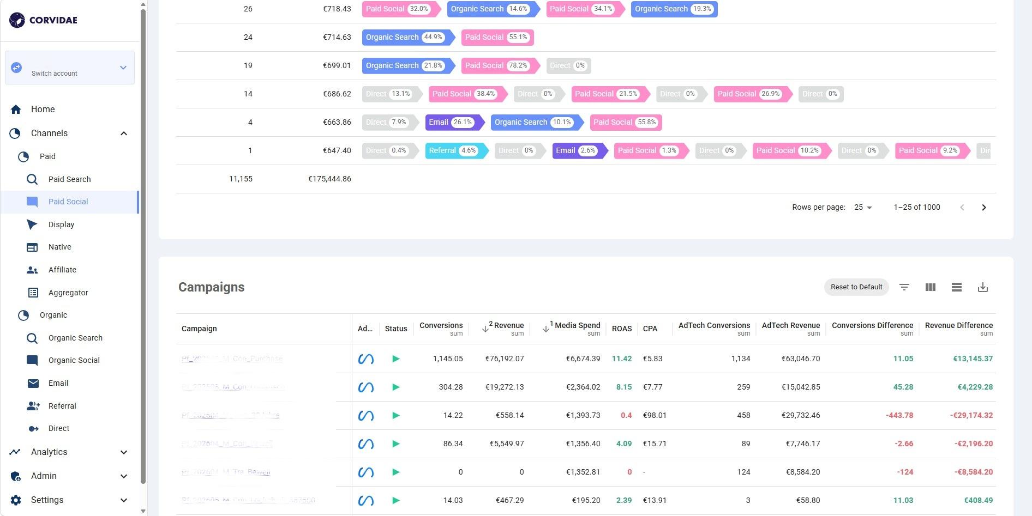Click the Referral person-add icon
1032x516 pixels.
click(33, 406)
